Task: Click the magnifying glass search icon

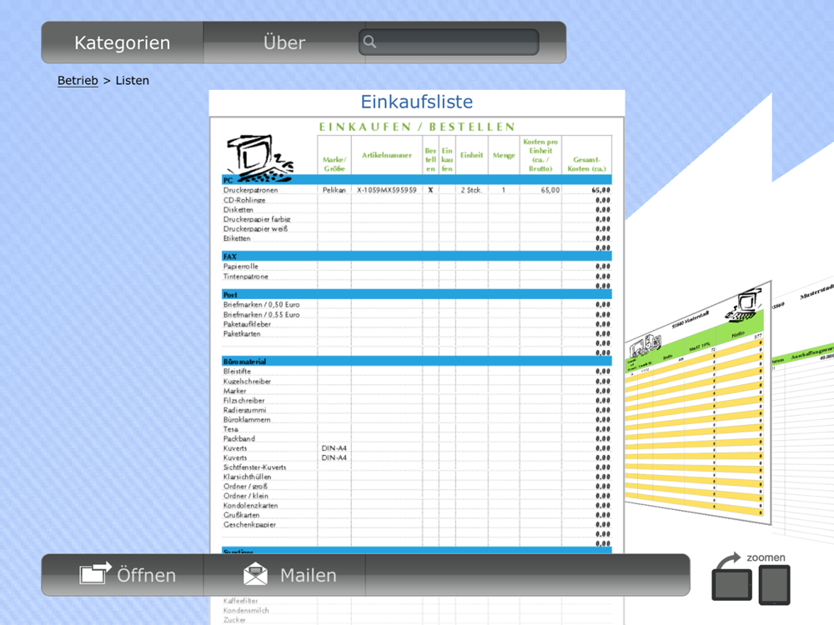Action: (x=369, y=42)
